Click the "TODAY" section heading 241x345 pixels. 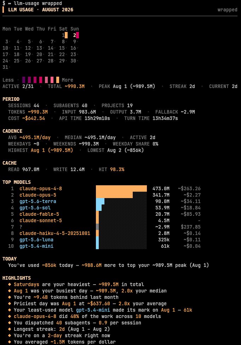(10, 259)
